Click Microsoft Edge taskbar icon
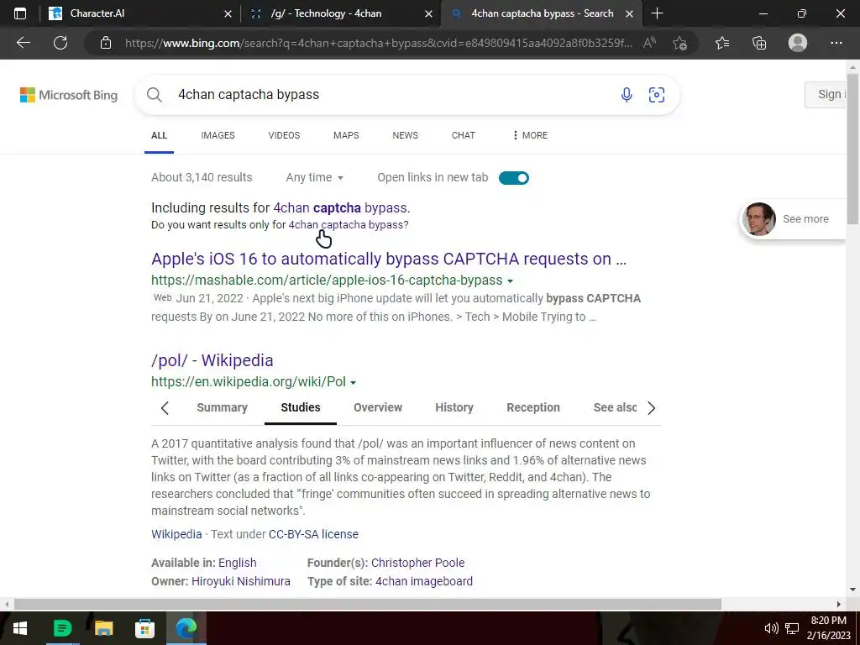This screenshot has height=645, width=860. pyautogui.click(x=186, y=628)
